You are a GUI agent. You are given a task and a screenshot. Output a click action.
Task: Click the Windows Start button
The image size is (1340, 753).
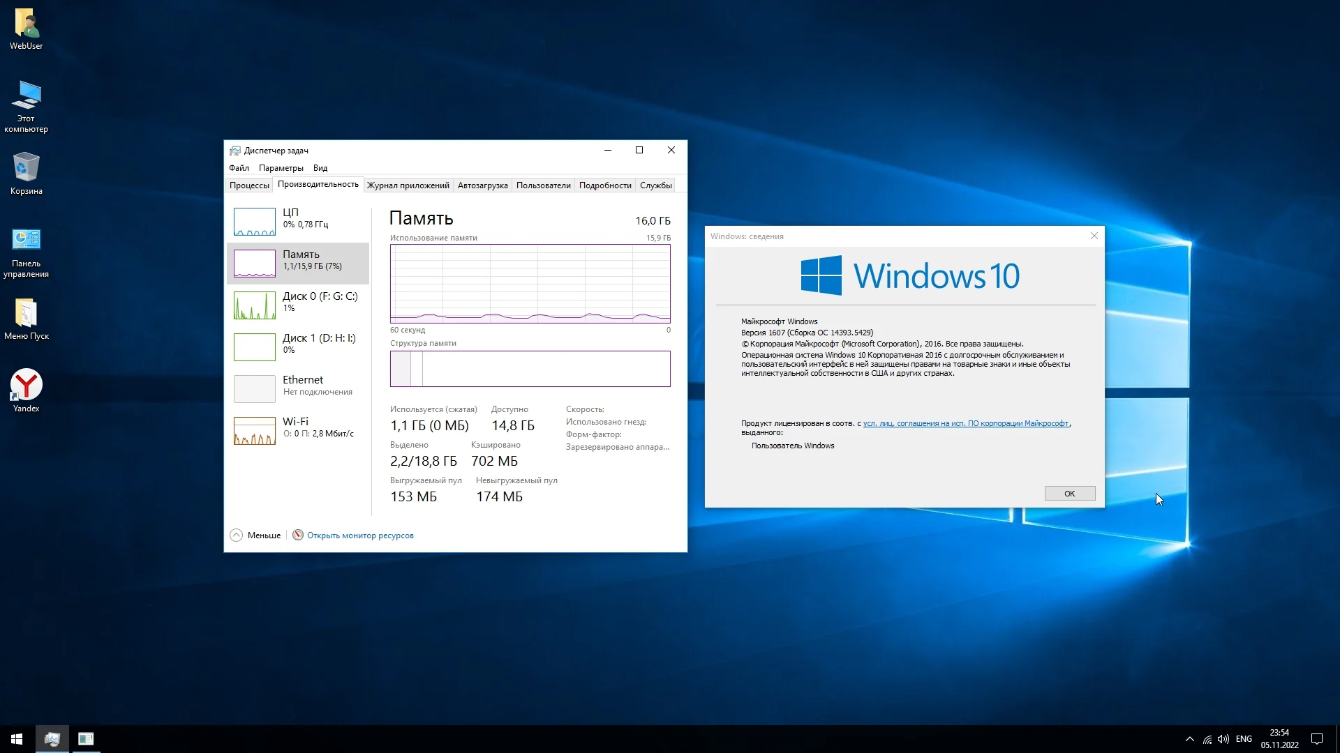click(x=17, y=739)
